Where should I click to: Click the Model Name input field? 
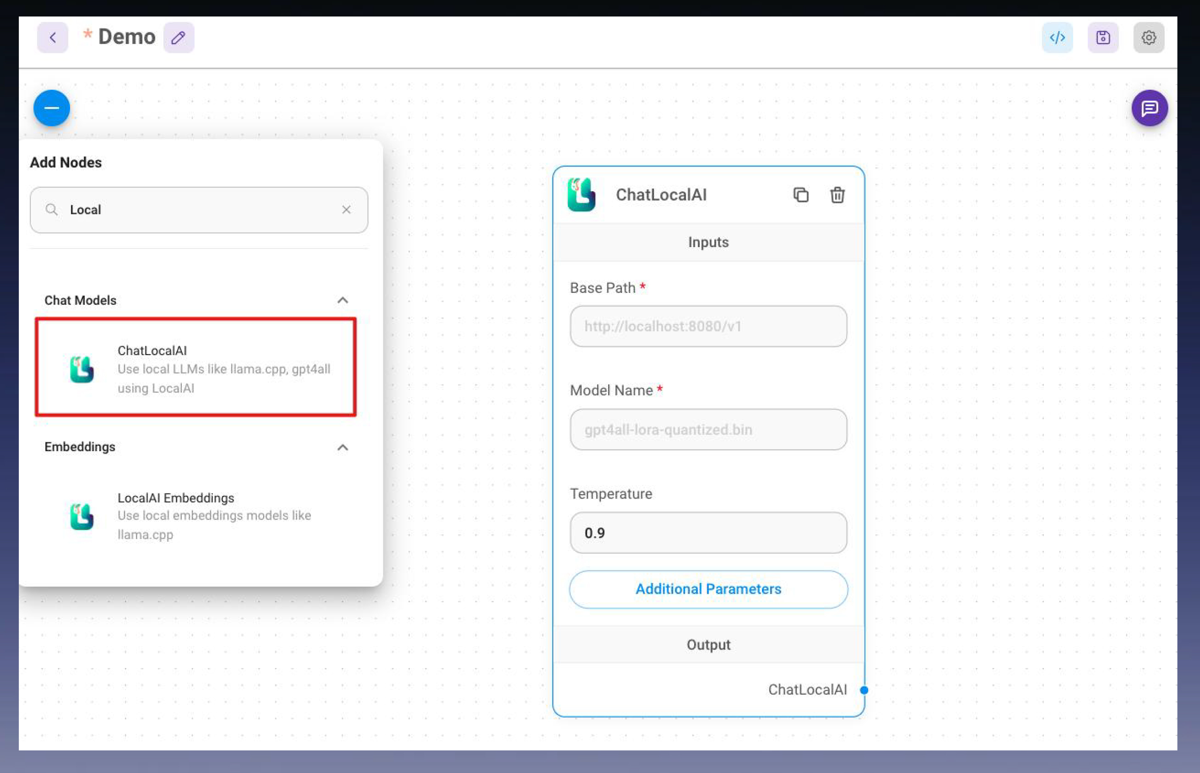coord(708,430)
